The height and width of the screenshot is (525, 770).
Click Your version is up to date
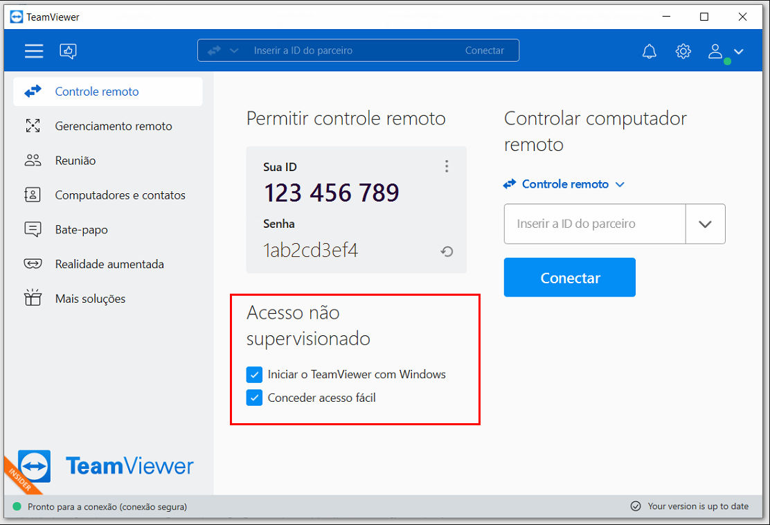point(698,506)
